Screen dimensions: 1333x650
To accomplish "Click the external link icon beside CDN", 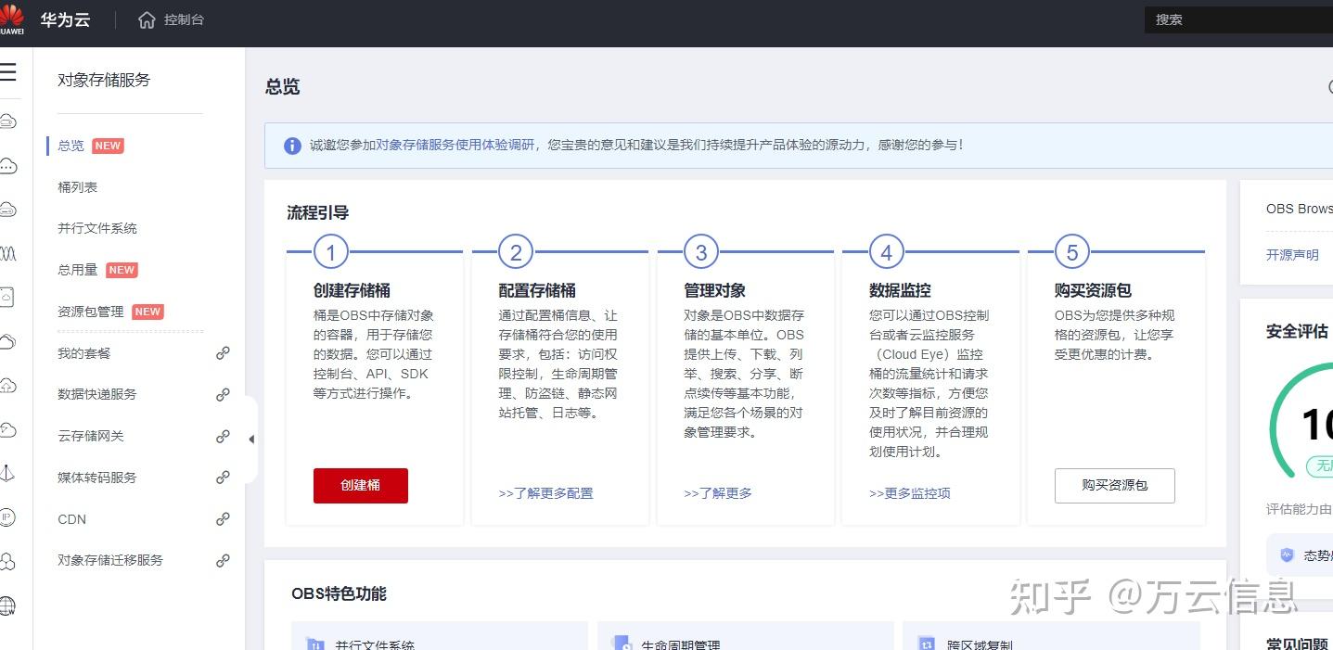I will pos(223,519).
